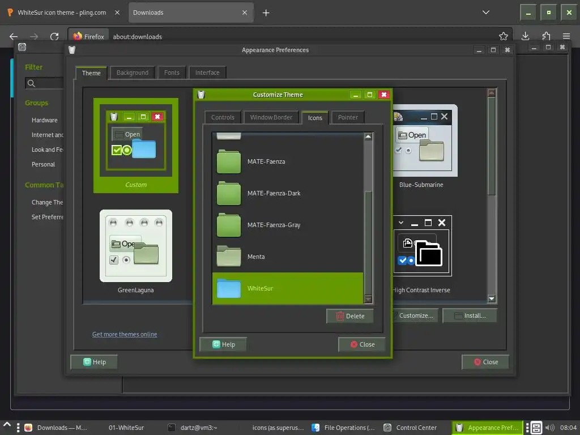Open Firefox downloads panel icon
The width and height of the screenshot is (580, 435).
pyautogui.click(x=525, y=36)
